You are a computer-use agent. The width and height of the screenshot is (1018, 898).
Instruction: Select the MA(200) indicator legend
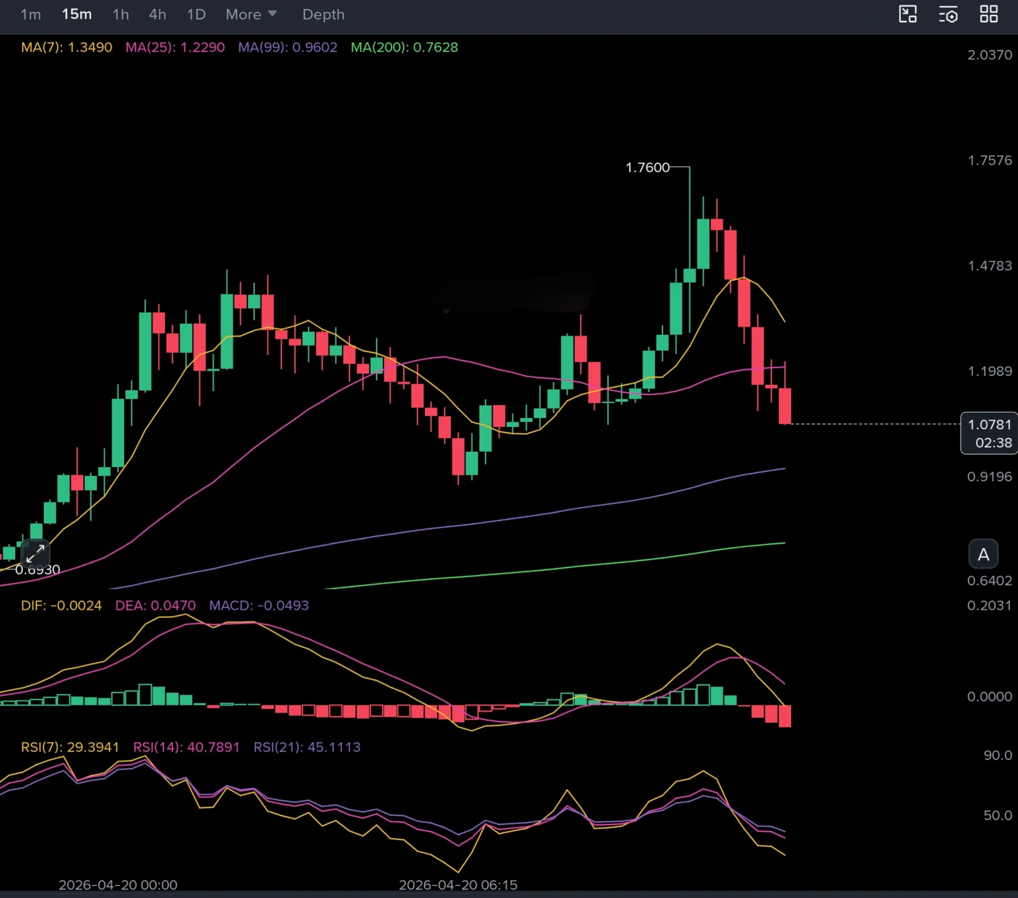tap(404, 47)
